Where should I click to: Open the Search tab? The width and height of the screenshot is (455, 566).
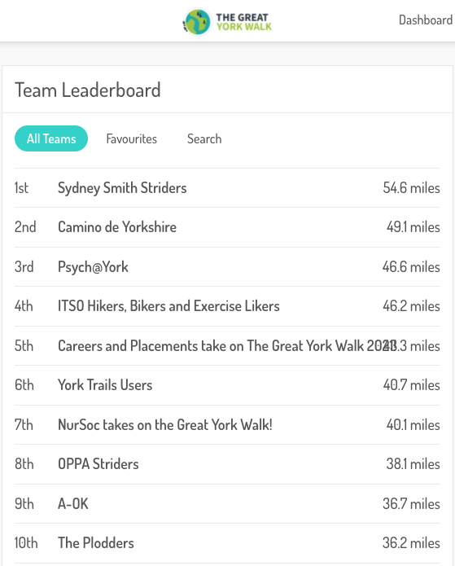pos(204,139)
